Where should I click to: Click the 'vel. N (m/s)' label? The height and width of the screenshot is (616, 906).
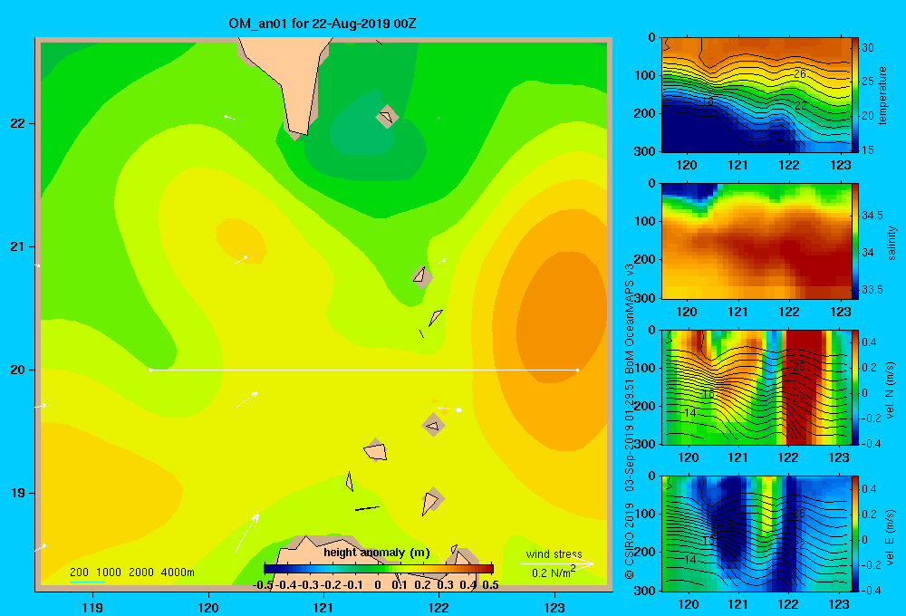[891, 390]
